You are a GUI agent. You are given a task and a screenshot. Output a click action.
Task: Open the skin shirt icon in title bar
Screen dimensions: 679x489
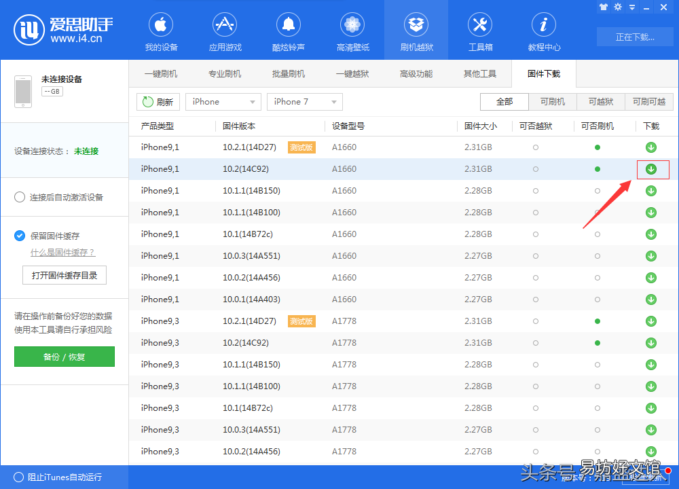pos(604,7)
